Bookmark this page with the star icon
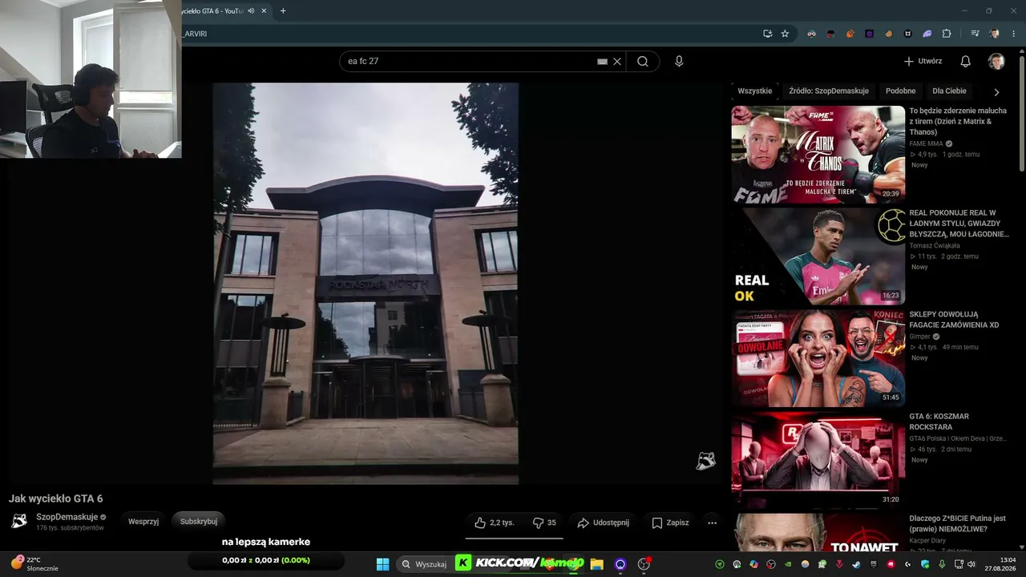 pos(785,34)
